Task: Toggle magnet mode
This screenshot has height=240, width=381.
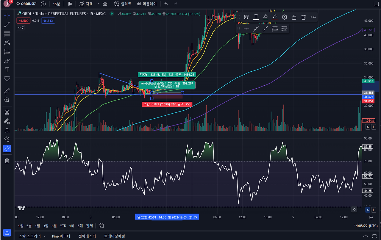Action: coord(7,112)
